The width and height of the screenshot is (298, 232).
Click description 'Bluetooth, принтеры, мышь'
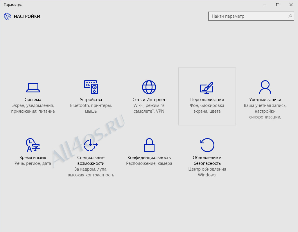[x=91, y=108]
